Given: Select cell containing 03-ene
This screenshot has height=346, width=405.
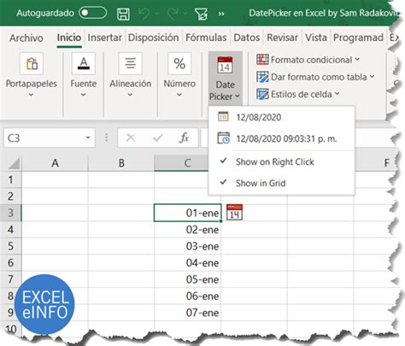Looking at the screenshot, I should (188, 246).
